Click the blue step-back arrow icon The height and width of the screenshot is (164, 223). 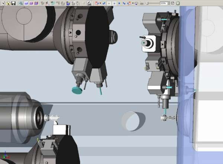(x=104, y=3)
